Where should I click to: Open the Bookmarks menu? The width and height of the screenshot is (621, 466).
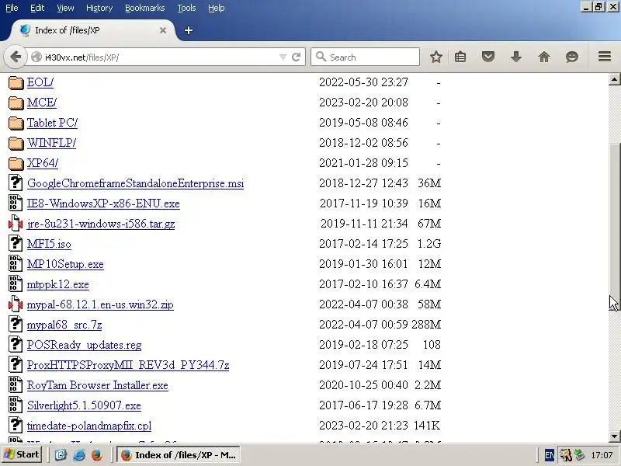(144, 8)
